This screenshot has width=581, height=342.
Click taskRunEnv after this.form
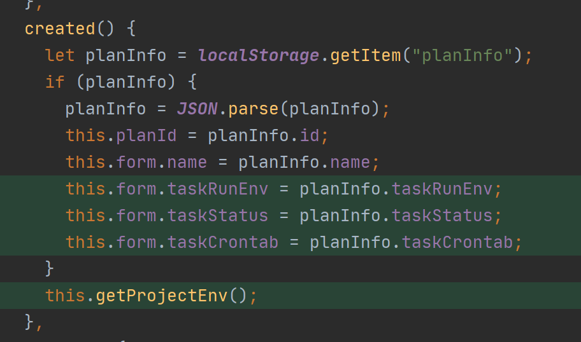coord(217,189)
